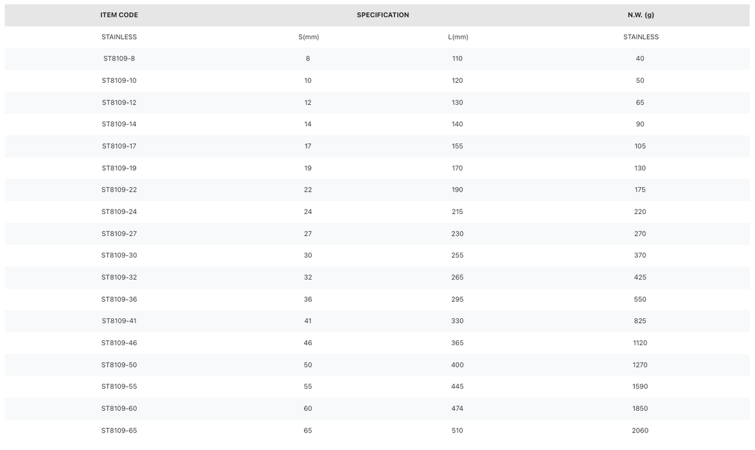This screenshot has height=450, width=755.
Task: Select item code ST8109-10
Action: pyautogui.click(x=119, y=80)
